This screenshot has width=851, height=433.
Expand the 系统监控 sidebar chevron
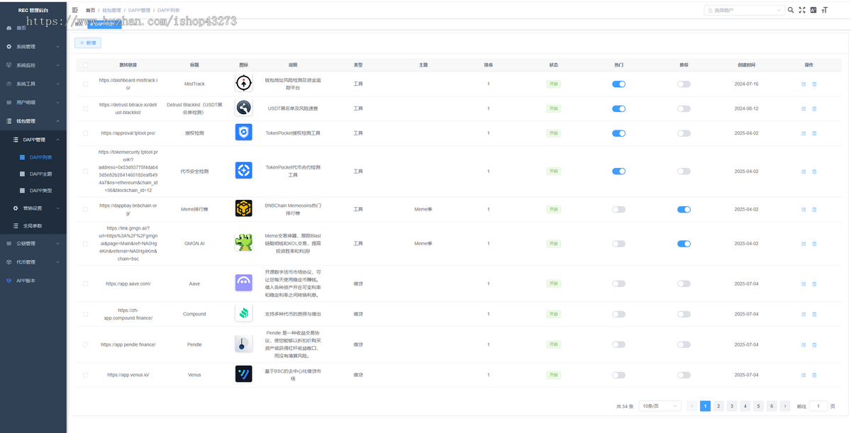[x=58, y=65]
